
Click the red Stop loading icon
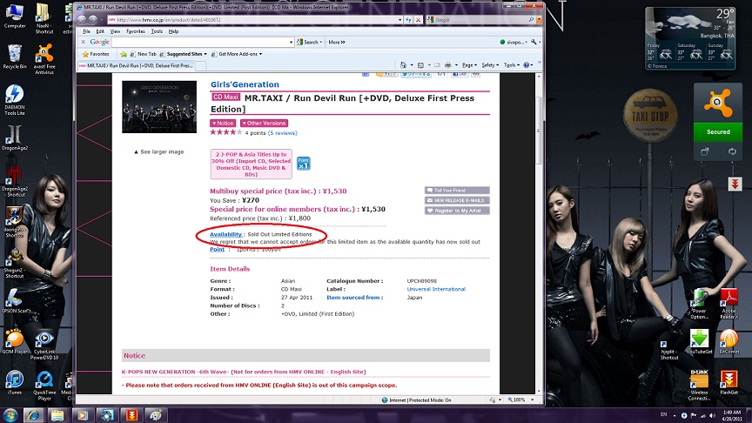[418, 20]
